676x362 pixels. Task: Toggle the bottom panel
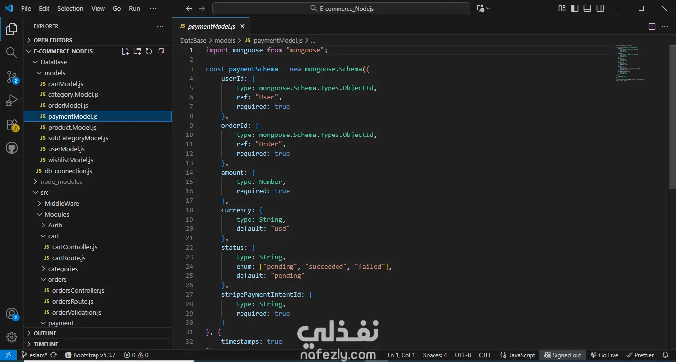click(587, 8)
